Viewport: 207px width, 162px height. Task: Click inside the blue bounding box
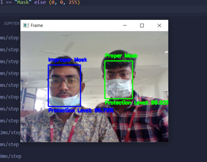click(x=64, y=86)
